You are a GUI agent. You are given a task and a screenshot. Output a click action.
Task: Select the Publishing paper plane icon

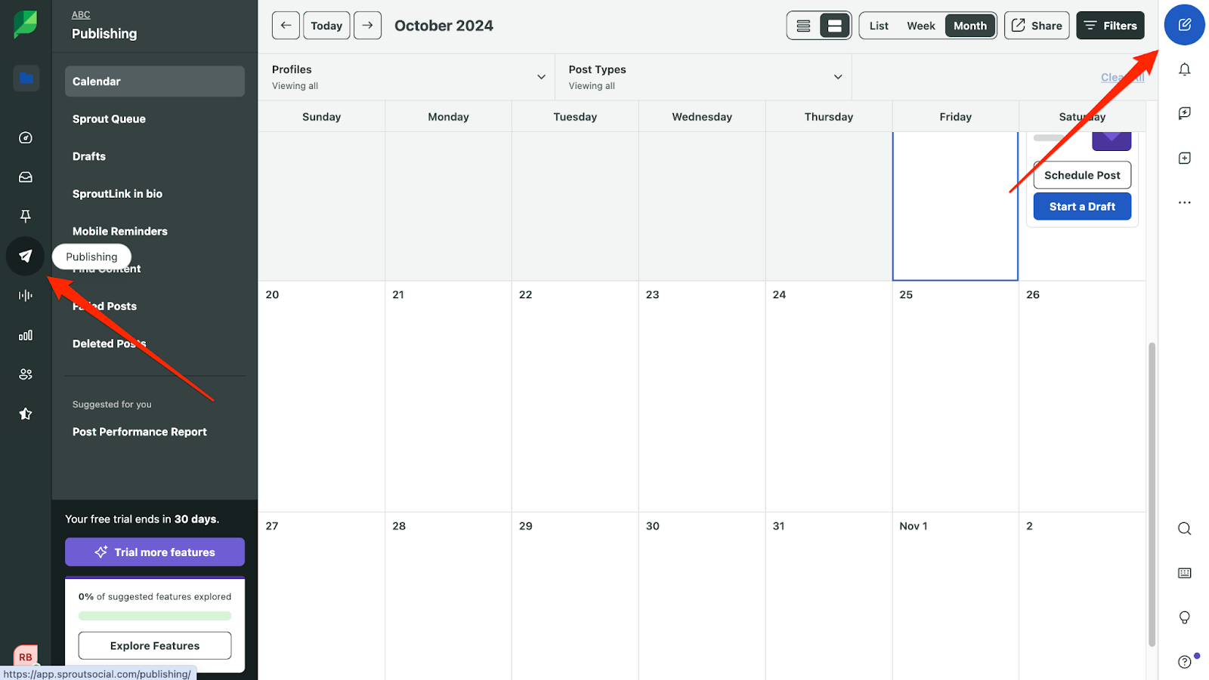click(x=25, y=256)
